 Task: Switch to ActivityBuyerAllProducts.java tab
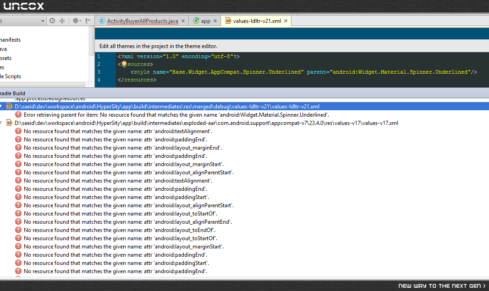(x=143, y=21)
